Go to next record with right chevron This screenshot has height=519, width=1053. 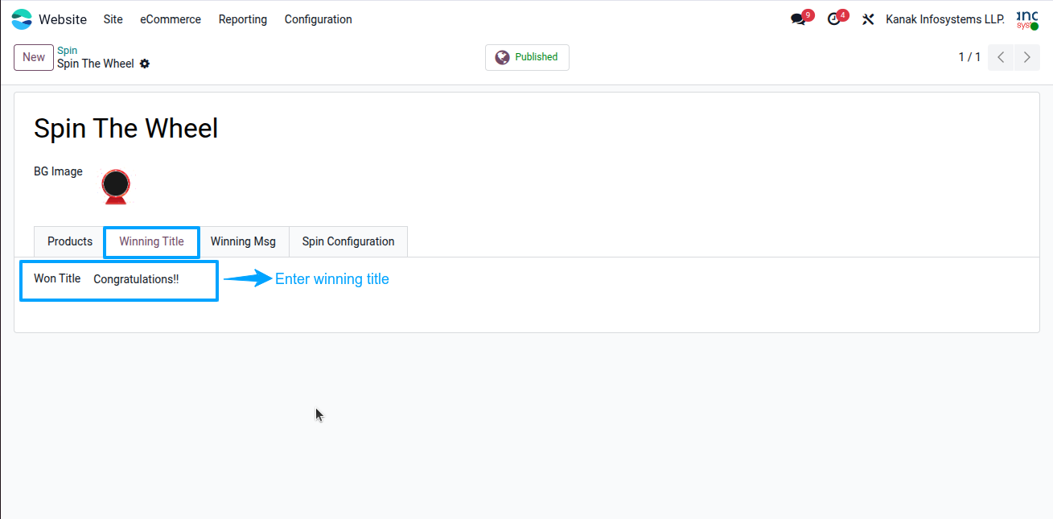[1027, 57]
